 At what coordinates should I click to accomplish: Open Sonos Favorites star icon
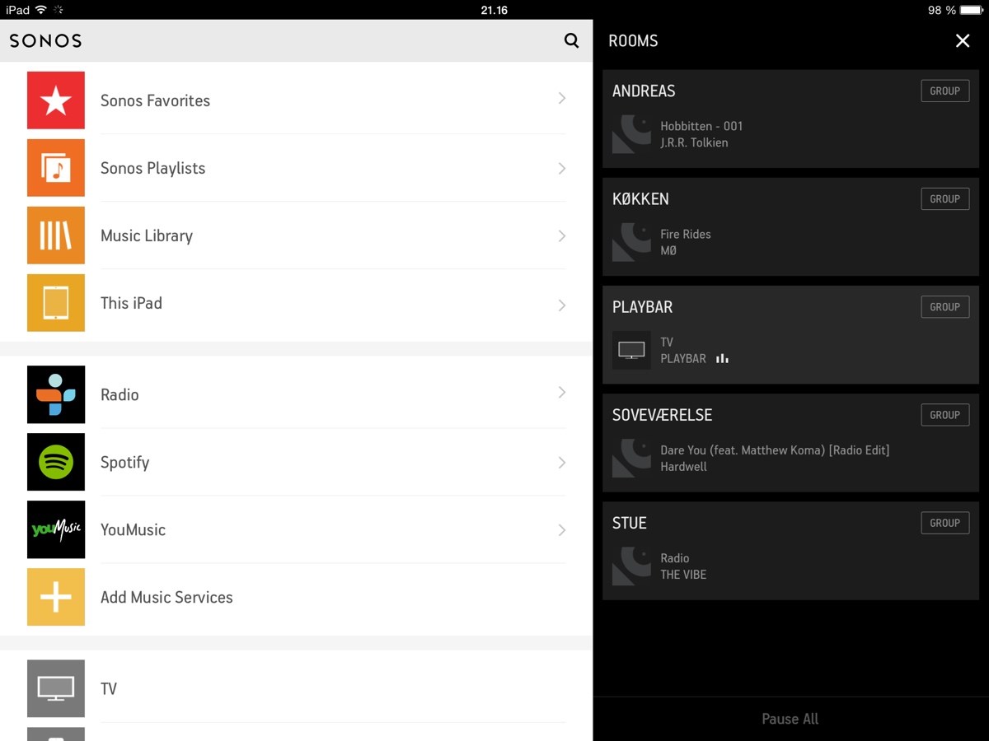56,100
